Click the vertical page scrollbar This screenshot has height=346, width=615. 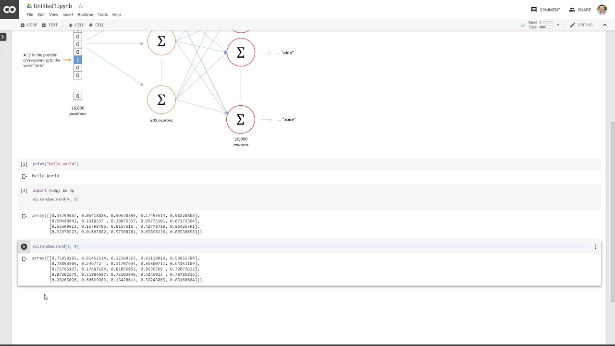coord(613,211)
